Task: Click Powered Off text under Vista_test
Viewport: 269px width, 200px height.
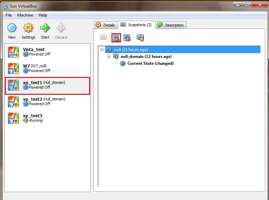Action: (x=40, y=54)
